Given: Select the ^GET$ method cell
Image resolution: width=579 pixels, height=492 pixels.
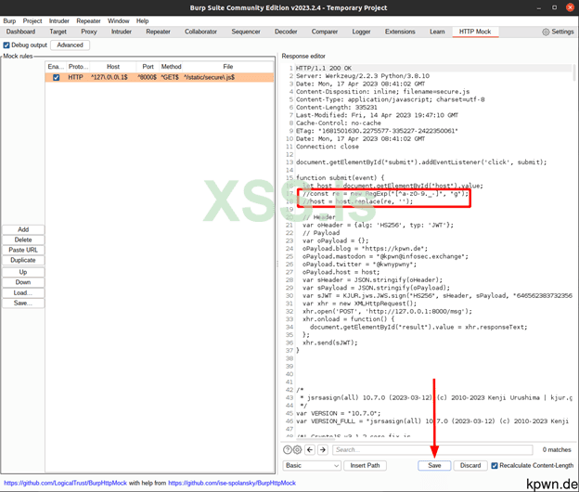Looking at the screenshot, I should pos(171,77).
